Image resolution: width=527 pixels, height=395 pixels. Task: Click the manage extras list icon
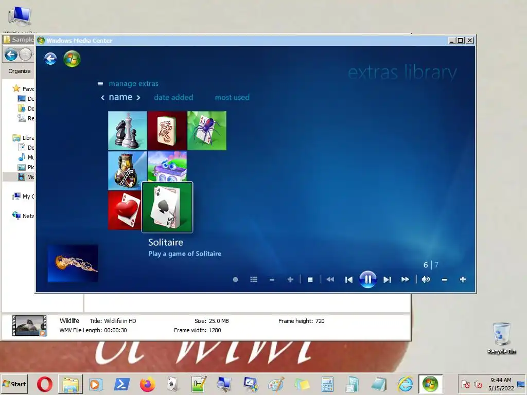pyautogui.click(x=100, y=84)
